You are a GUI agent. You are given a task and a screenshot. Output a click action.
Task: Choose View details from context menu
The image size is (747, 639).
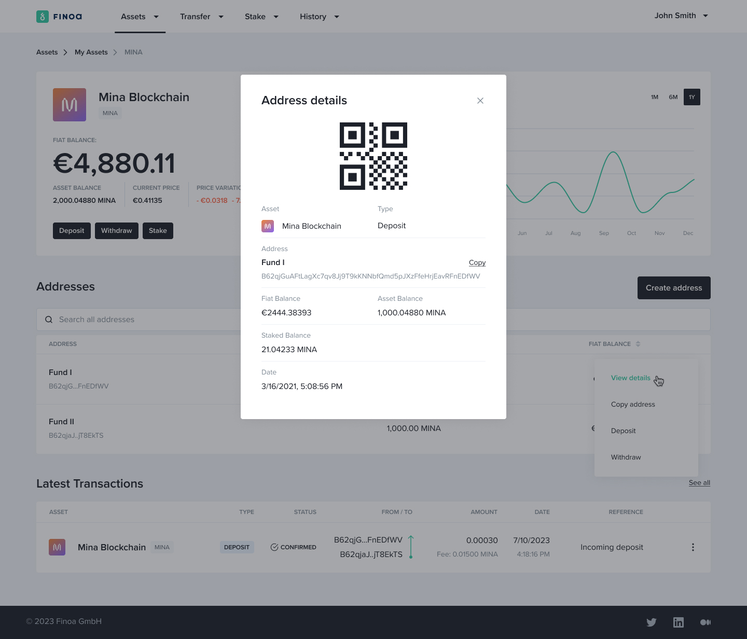630,378
